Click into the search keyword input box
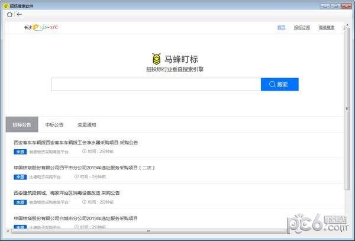 tap(156, 85)
